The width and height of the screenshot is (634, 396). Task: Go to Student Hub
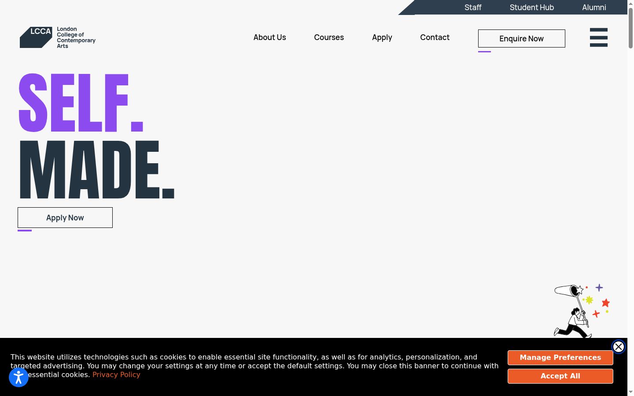(532, 7)
